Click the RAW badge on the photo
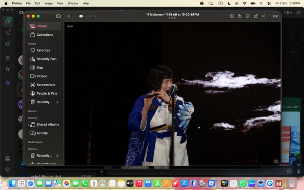This screenshot has width=304, height=190. pos(70,26)
